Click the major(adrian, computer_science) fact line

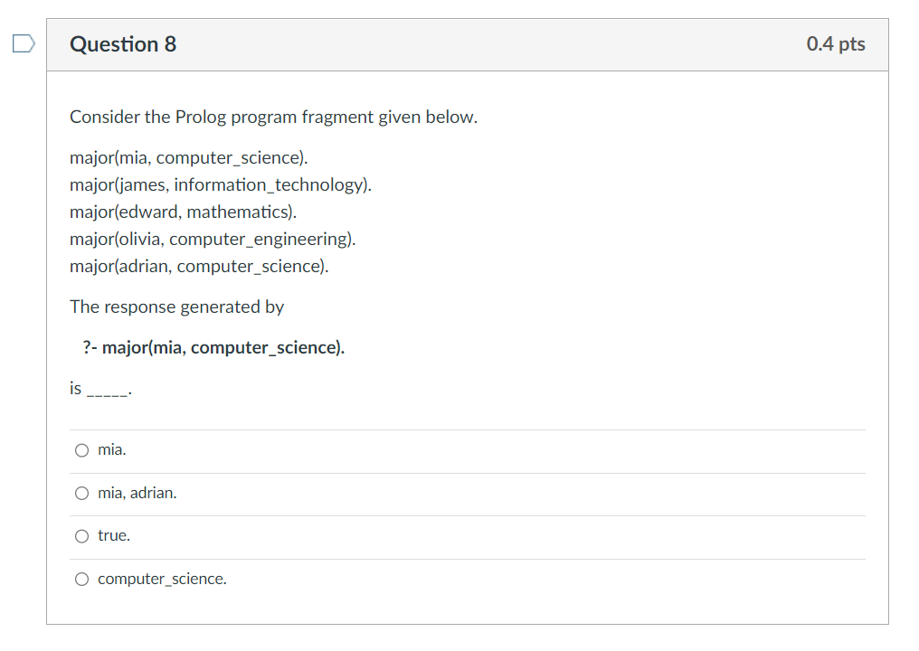(199, 267)
